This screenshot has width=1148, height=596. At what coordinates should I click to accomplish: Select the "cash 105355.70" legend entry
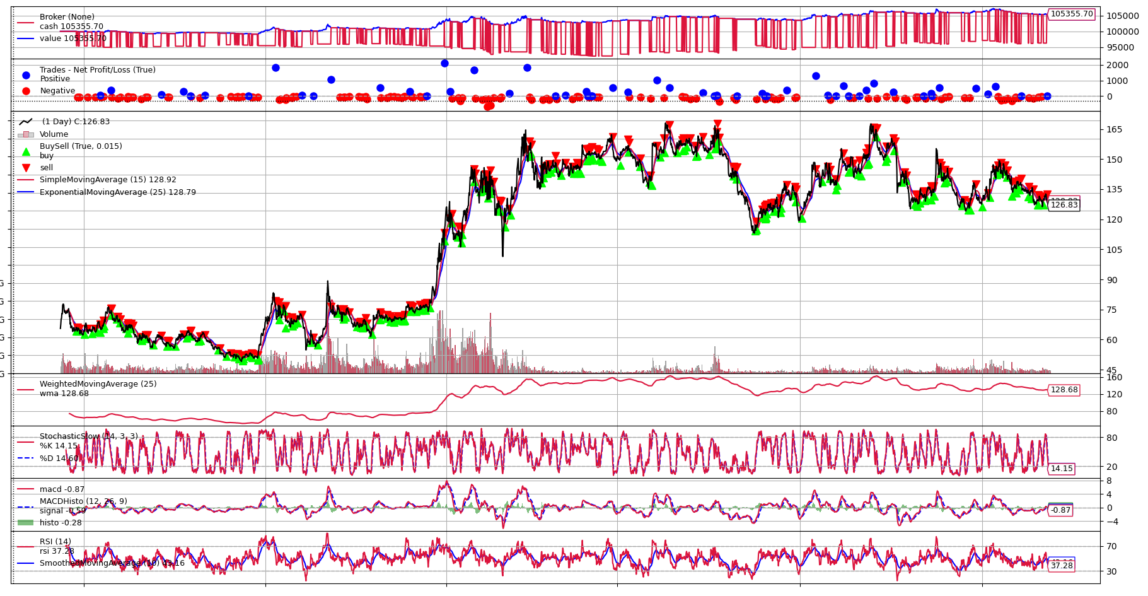tap(71, 26)
